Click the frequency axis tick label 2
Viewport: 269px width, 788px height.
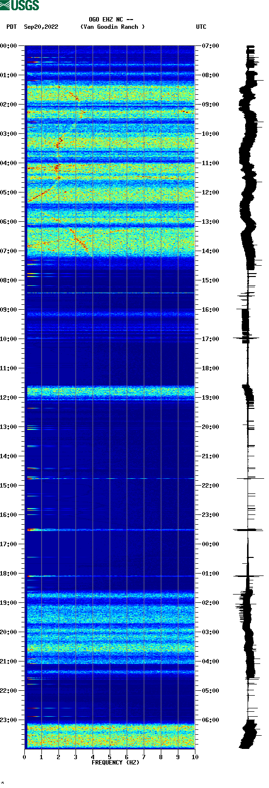58,757
